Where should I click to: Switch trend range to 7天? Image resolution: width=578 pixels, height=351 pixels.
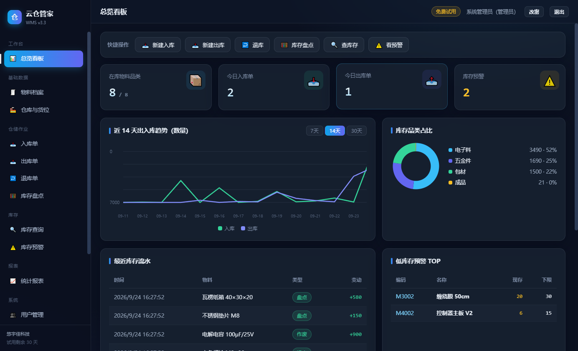click(x=314, y=131)
